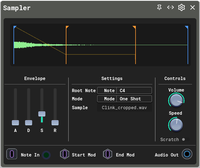This screenshot has height=168, width=200.
Task: Click the Decay slider handle
Action: pos(29,123)
